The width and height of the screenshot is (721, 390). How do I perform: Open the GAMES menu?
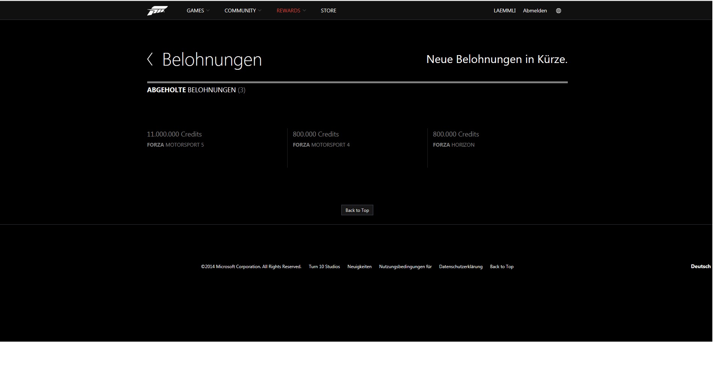(195, 10)
